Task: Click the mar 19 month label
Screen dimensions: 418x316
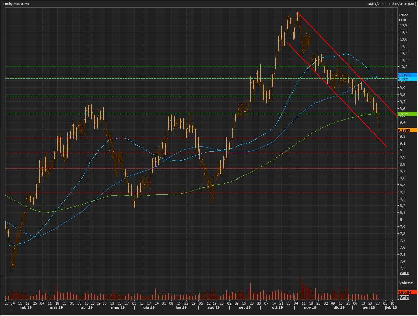Action: point(56,307)
